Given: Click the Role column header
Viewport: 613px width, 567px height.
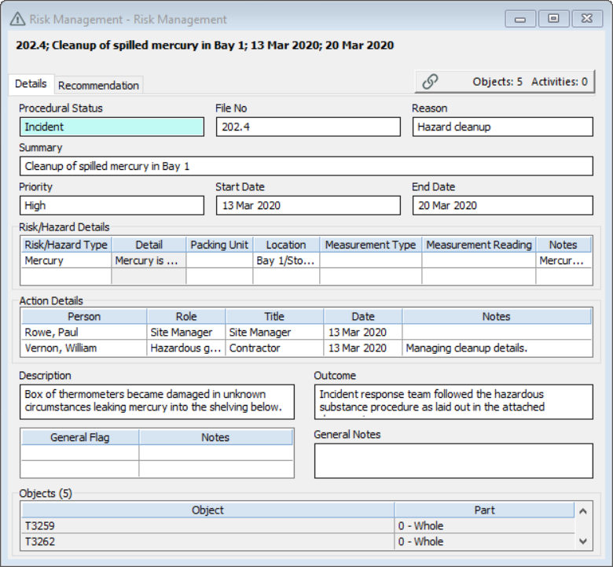Looking at the screenshot, I should tap(186, 316).
